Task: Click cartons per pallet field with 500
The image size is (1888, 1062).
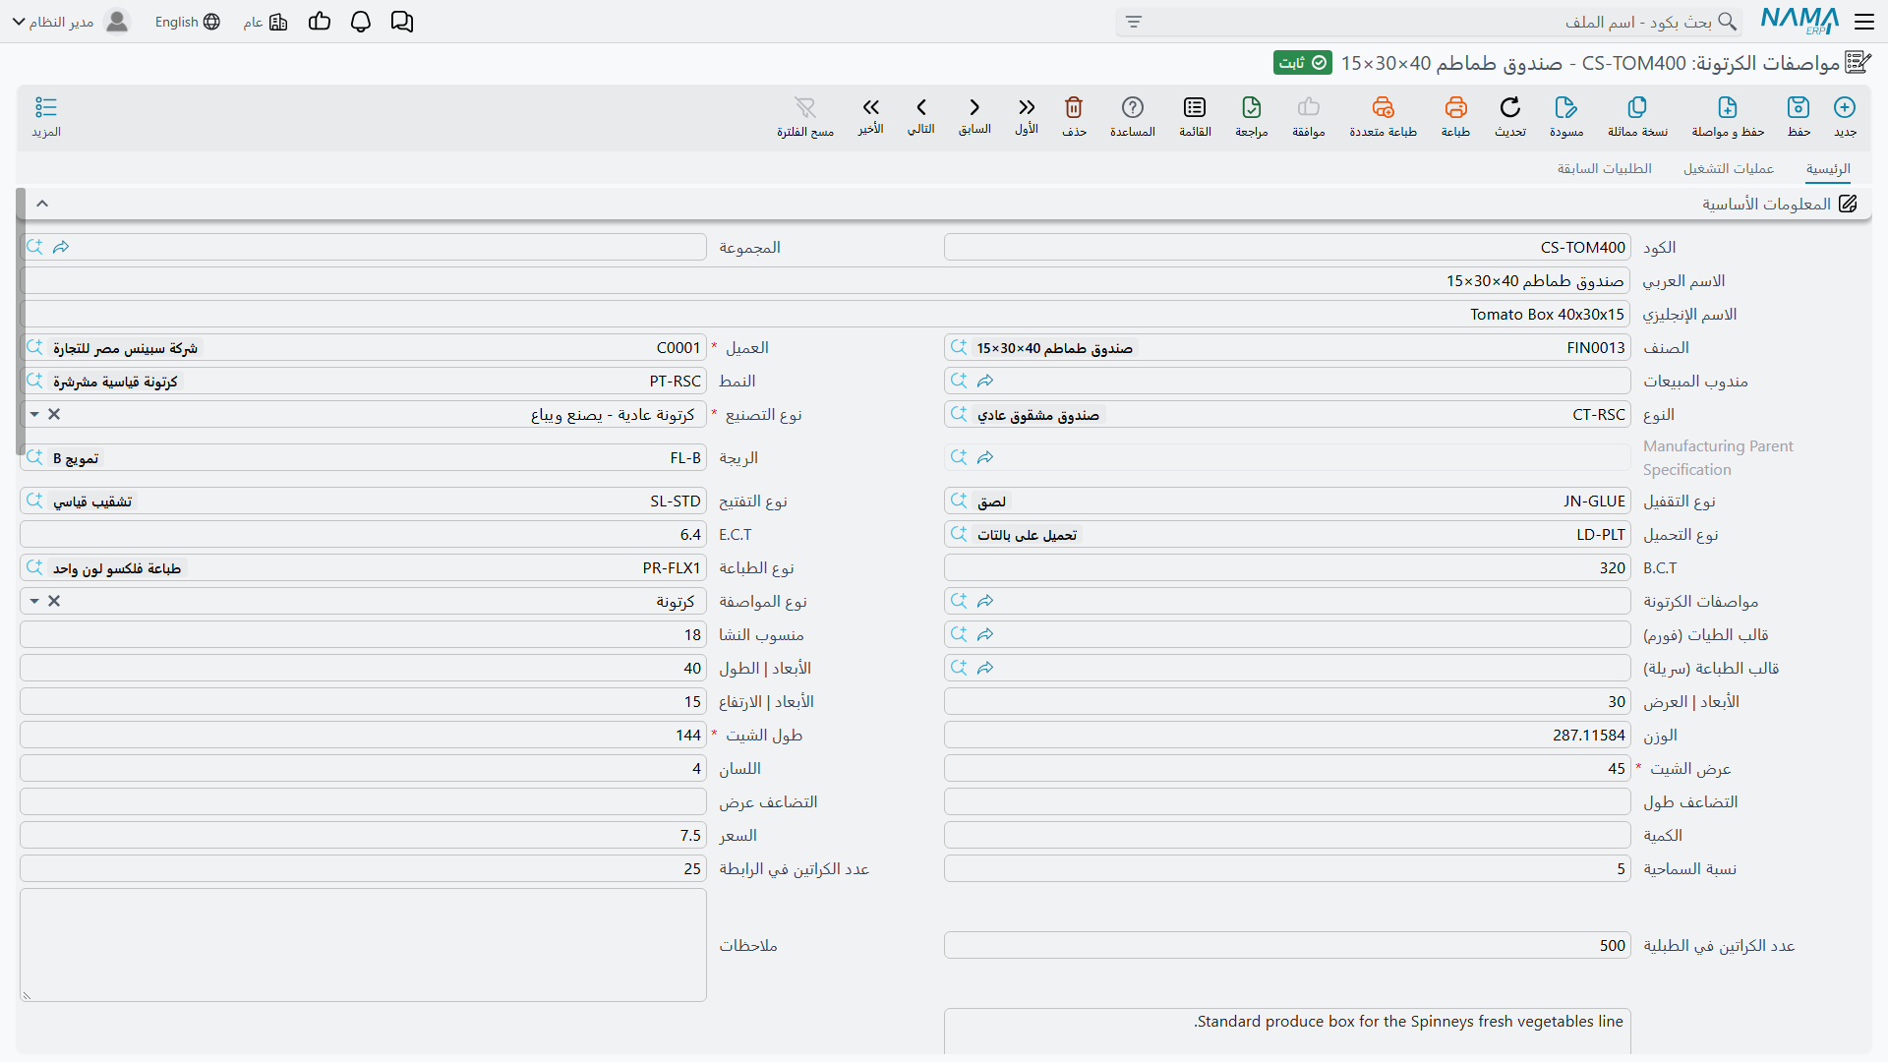Action: click(1287, 945)
